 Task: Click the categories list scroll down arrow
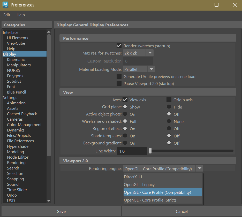coord(49,201)
